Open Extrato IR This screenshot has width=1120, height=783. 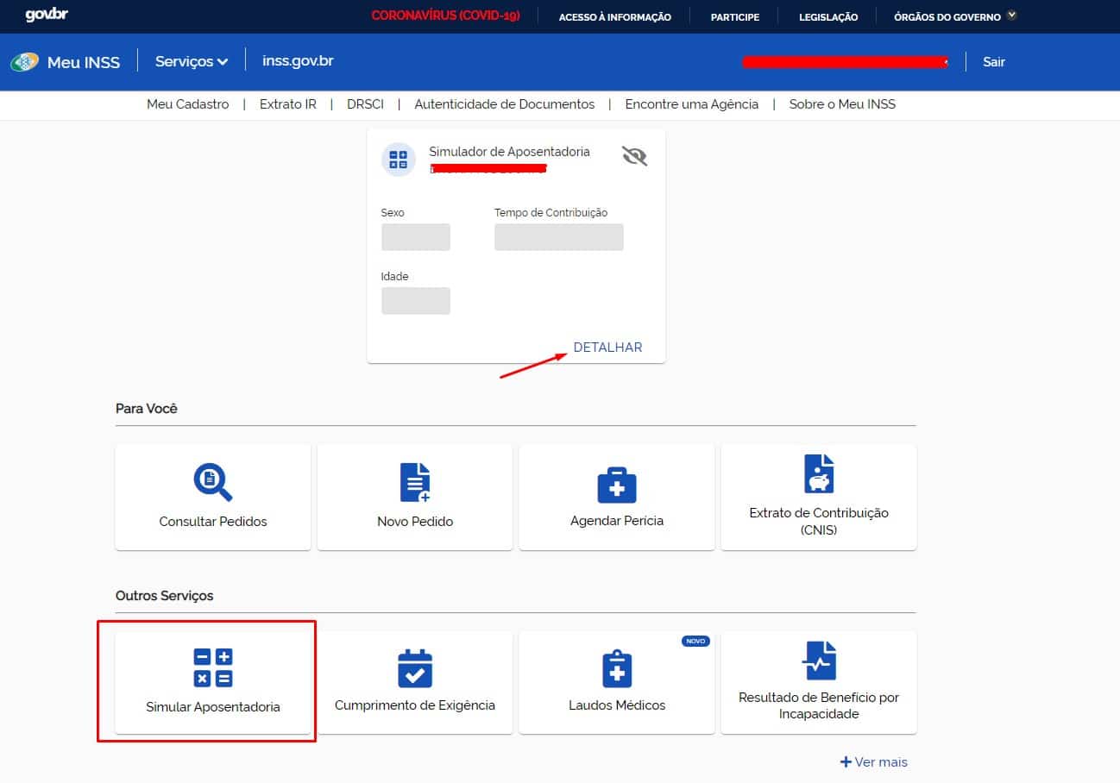[x=288, y=104]
